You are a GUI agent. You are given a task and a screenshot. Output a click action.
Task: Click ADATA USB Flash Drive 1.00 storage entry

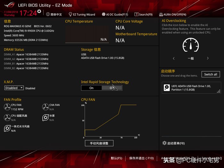[103, 58]
